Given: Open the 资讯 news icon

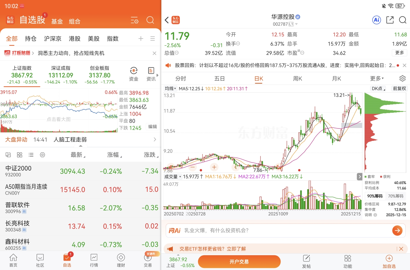Looking at the screenshot, I should [x=151, y=74].
